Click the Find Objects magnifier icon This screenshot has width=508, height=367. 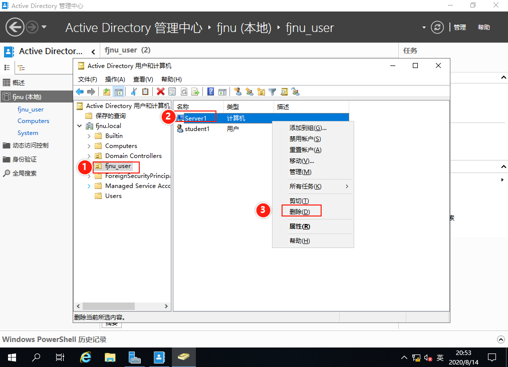[x=284, y=92]
